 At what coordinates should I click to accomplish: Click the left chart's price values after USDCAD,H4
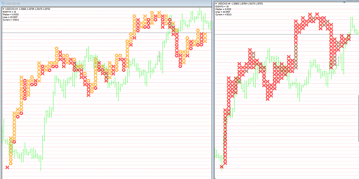(x=34, y=9)
